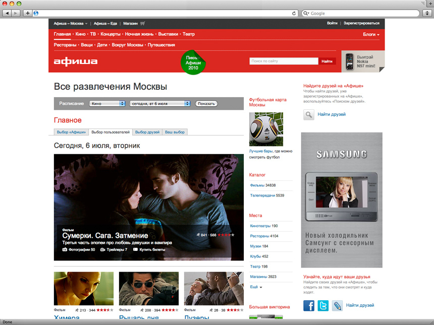Switch to the Ваш выбор tab
Viewport: 434px width, 325px height.
click(175, 132)
